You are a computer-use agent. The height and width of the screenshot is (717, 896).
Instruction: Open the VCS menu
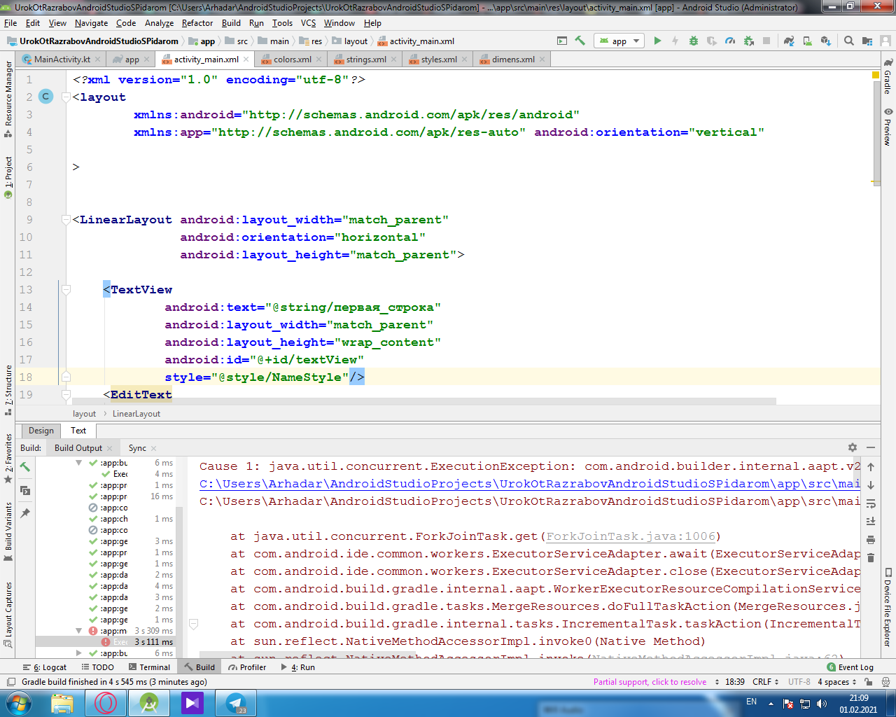point(308,23)
